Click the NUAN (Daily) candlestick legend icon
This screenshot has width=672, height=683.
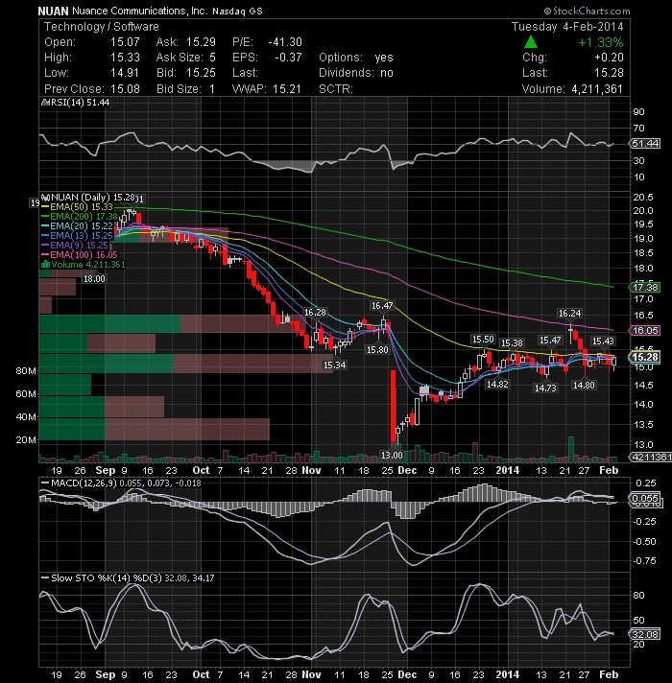coord(45,198)
